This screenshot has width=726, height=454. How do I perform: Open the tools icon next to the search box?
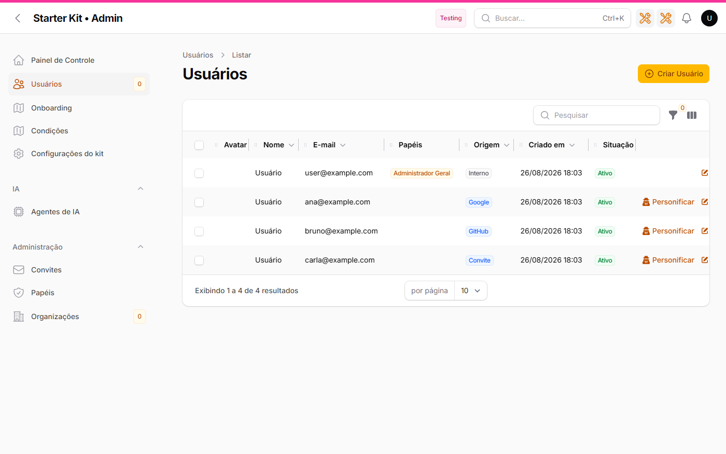point(645,18)
